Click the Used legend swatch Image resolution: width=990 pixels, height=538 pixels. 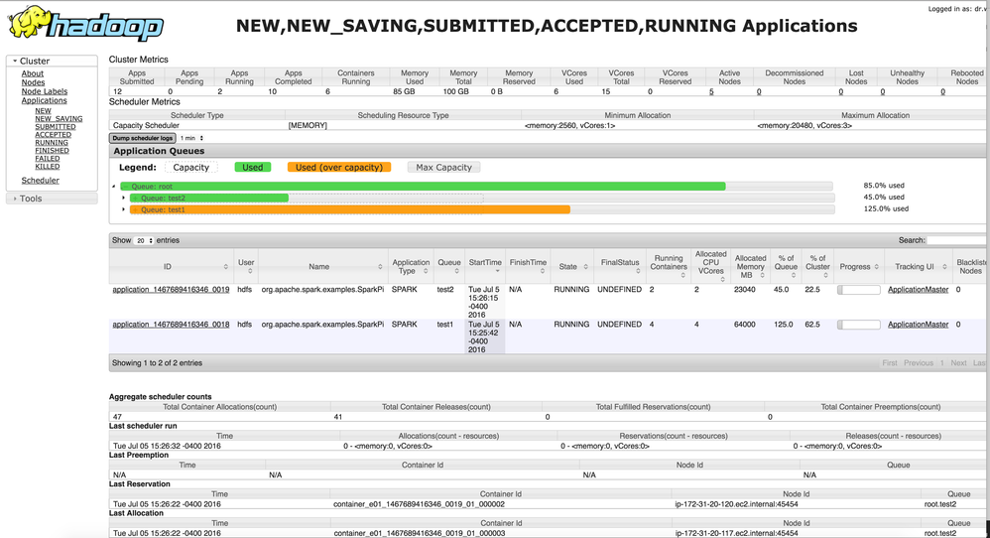coord(253,168)
